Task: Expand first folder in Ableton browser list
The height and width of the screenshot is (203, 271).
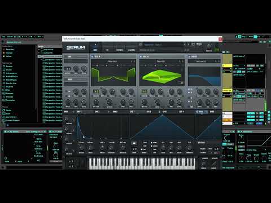Action: 40,50
